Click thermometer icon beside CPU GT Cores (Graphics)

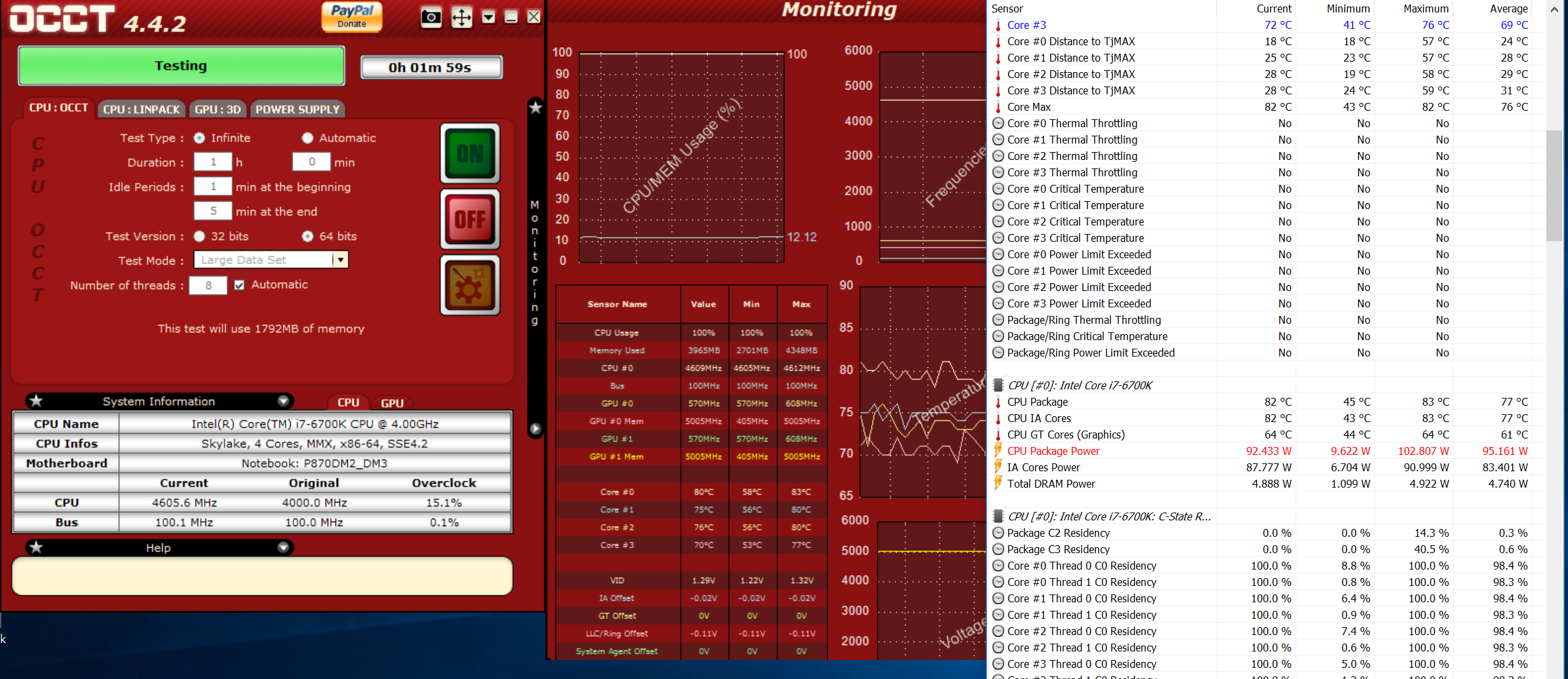(998, 435)
